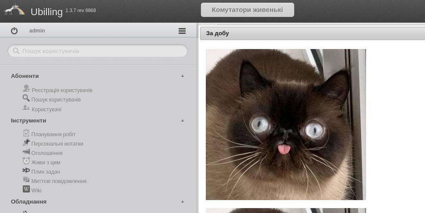This screenshot has height=213, width=425.
Task: Collapse the Абоненти section arrow
Action: (183, 76)
